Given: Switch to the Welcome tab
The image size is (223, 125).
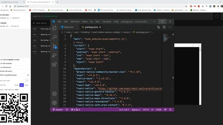Looking at the screenshot, I should (x=69, y=27).
